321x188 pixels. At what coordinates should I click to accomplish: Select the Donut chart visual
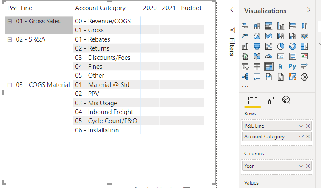[x=293, y=46]
